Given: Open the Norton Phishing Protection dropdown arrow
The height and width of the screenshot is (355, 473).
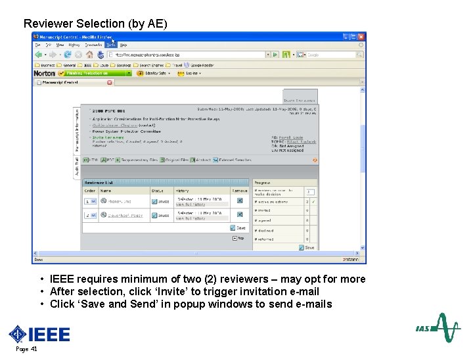Looking at the screenshot, I should point(129,74).
